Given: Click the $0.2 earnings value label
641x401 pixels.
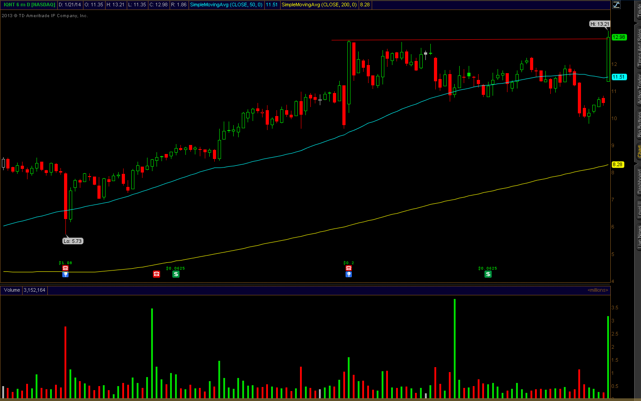Looking at the screenshot, I should coord(348,262).
